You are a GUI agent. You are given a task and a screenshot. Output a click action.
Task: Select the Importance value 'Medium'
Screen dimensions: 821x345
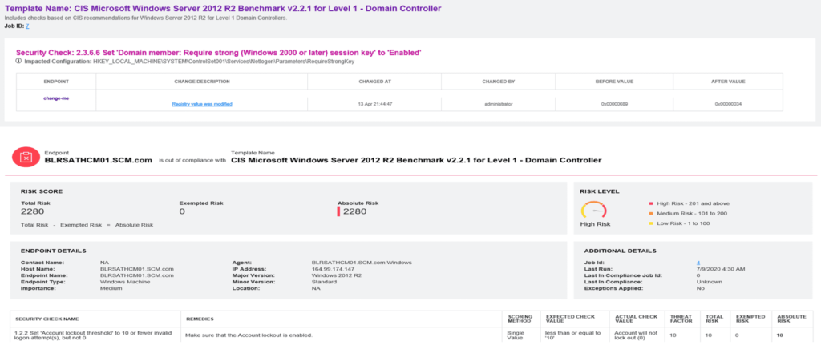[111, 288]
